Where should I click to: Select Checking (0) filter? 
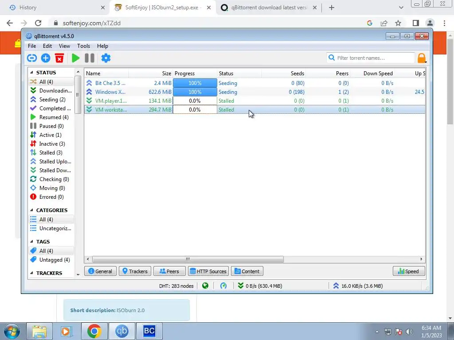[x=51, y=179]
